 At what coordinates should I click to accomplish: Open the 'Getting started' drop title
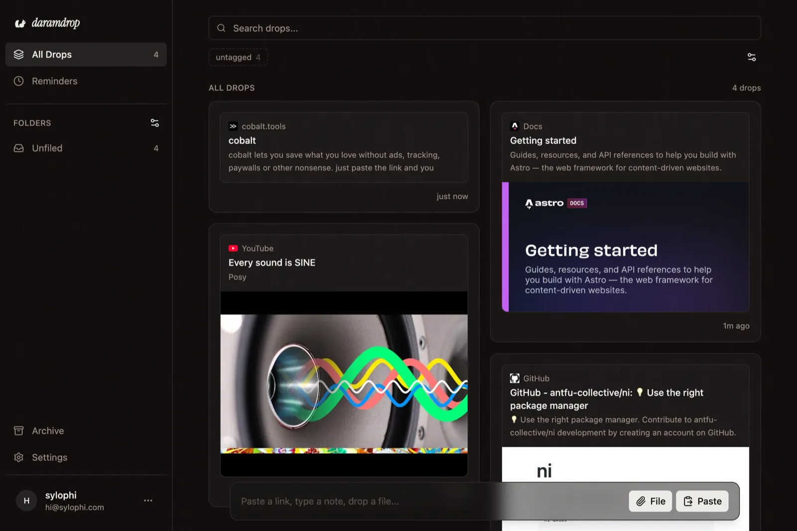pyautogui.click(x=543, y=140)
